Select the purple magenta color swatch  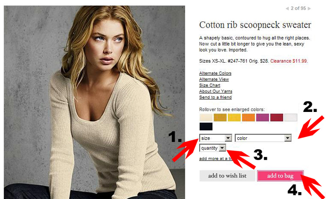[x=263, y=117]
